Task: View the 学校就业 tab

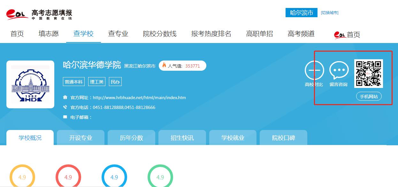Action: 233,138
